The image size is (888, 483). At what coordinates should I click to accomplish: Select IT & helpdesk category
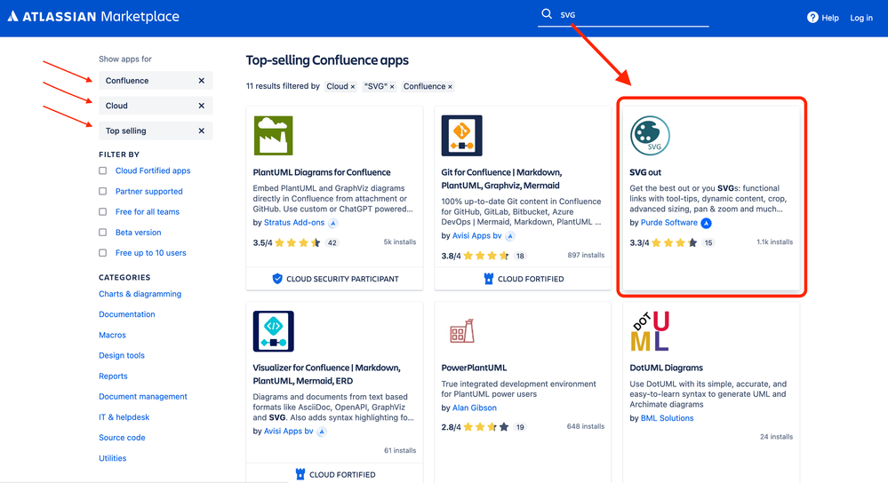tap(124, 416)
